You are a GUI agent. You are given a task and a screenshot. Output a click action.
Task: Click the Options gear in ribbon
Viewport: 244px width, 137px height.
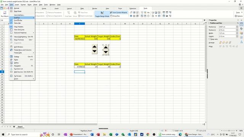point(239,16)
